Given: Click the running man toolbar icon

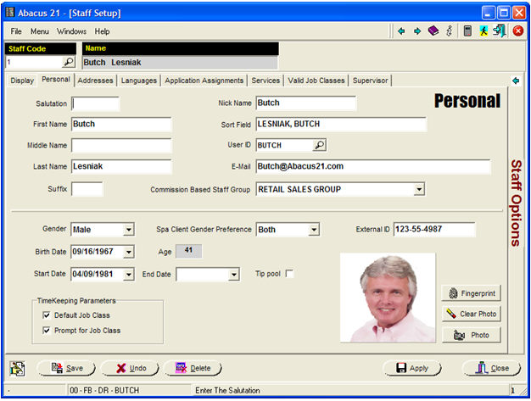Looking at the screenshot, I should coord(483,31).
